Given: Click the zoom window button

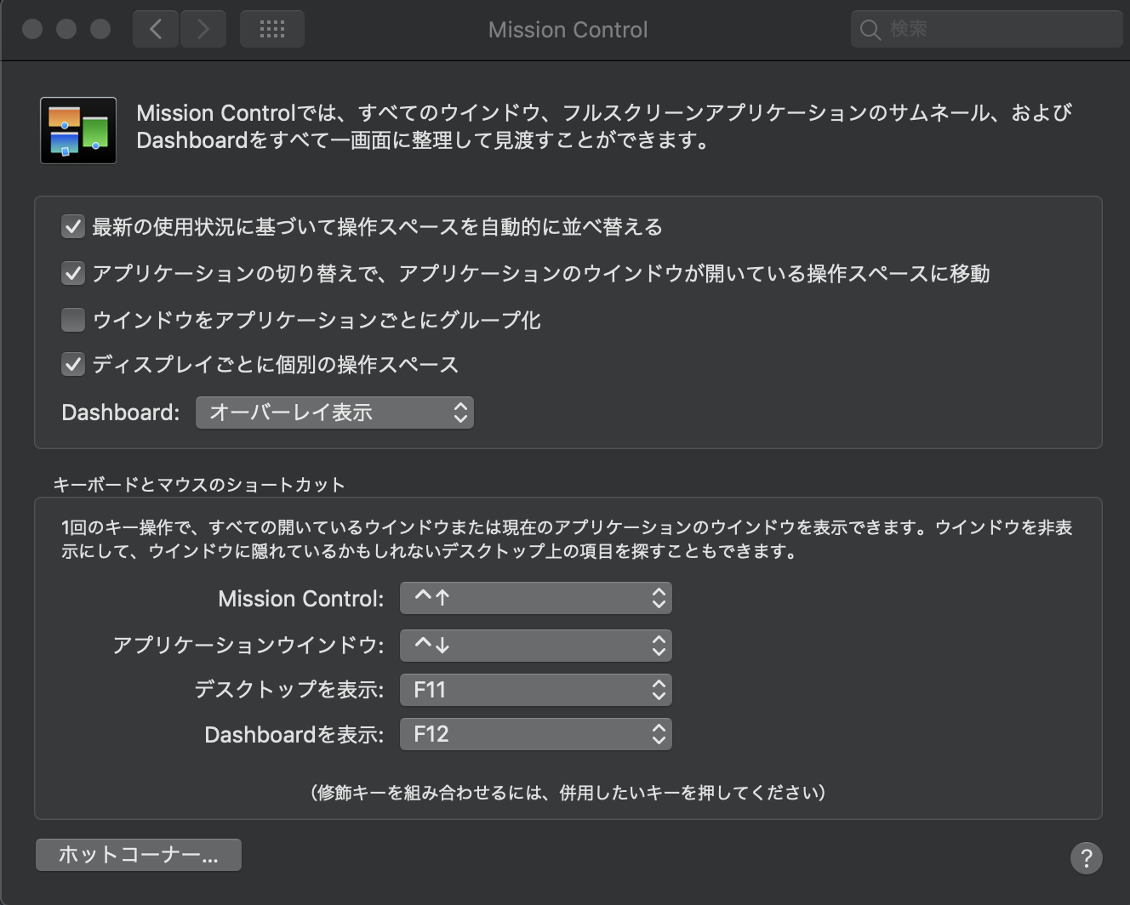Looking at the screenshot, I should (100, 30).
